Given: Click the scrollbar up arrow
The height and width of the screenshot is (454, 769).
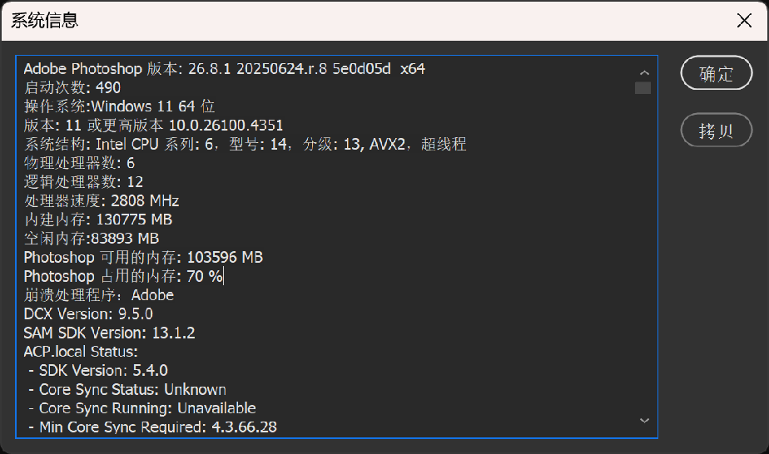Looking at the screenshot, I should pos(644,72).
